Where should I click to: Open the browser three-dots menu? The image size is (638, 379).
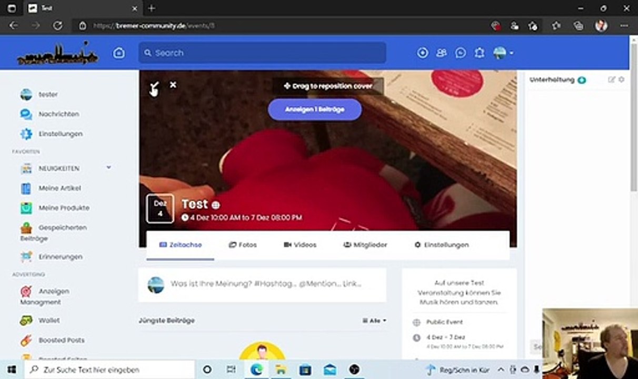(x=624, y=25)
